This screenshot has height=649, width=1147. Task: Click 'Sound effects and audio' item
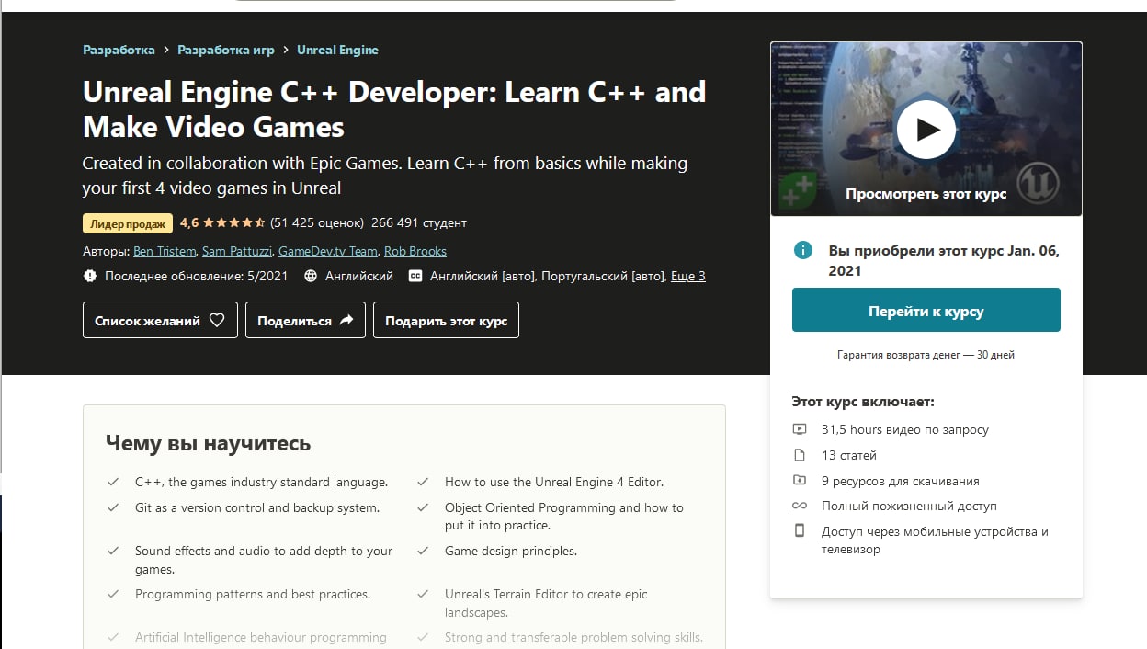pyautogui.click(x=264, y=560)
